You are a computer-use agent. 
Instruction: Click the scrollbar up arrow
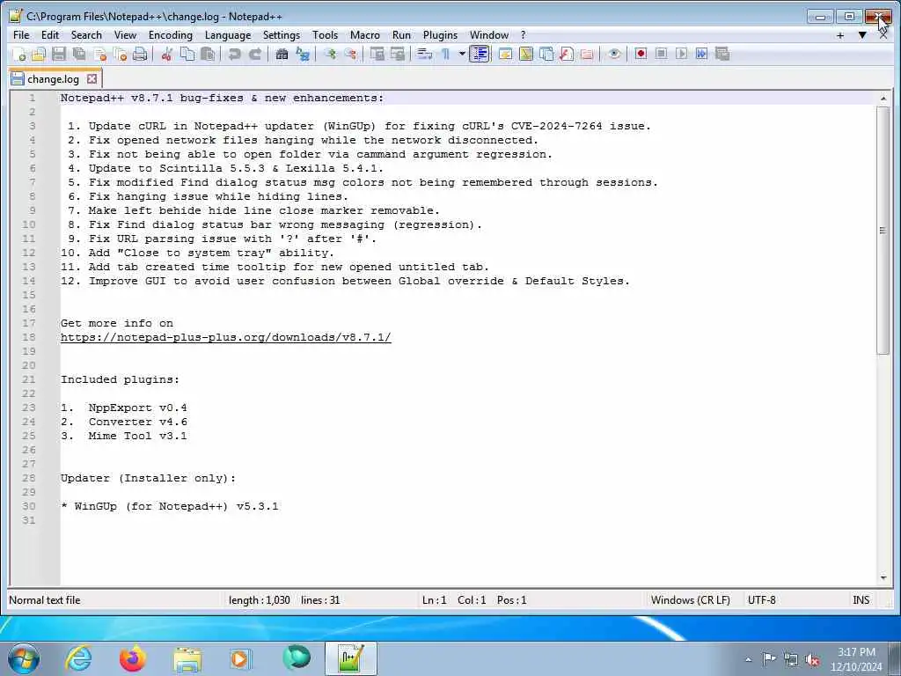click(x=883, y=99)
